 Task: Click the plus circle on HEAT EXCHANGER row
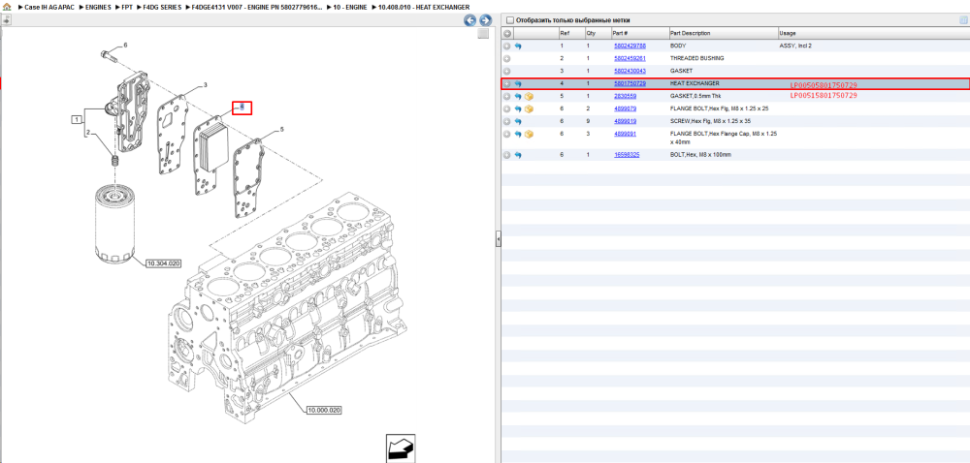click(506, 84)
